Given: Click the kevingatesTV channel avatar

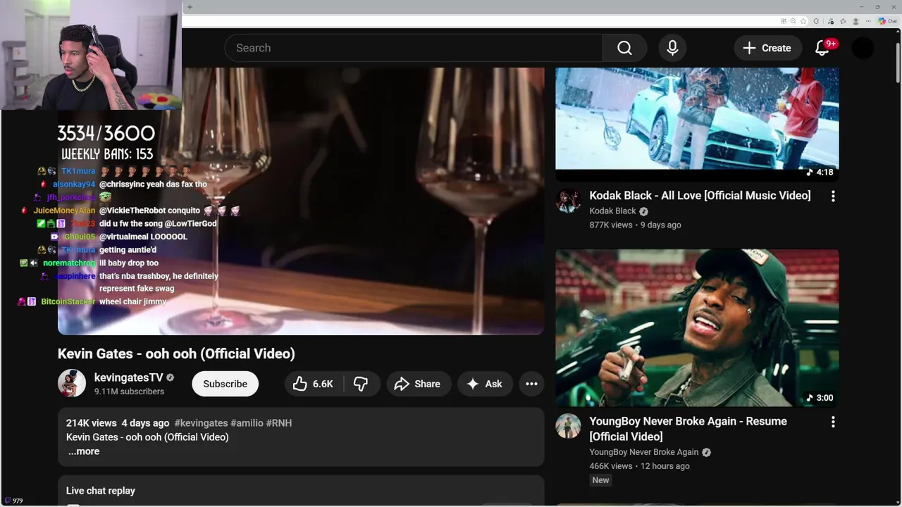Looking at the screenshot, I should click(x=72, y=383).
